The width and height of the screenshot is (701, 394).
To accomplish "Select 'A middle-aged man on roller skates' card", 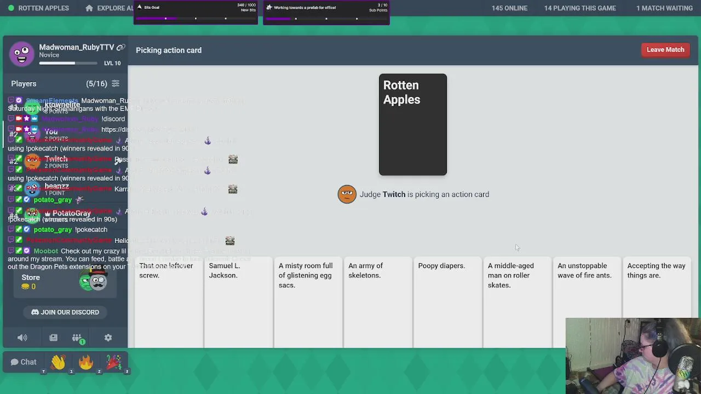I will click(x=518, y=303).
